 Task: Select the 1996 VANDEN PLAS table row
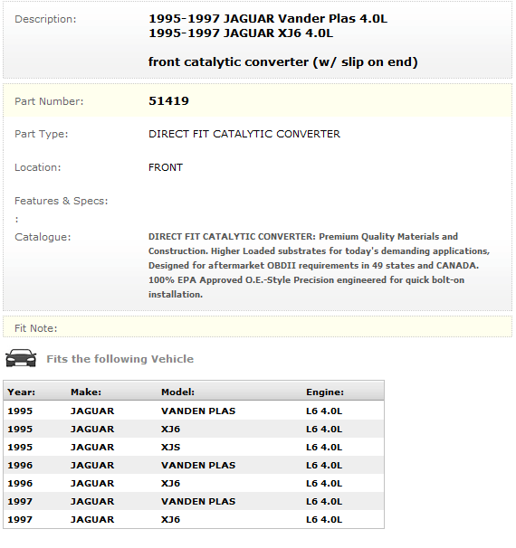click(194, 466)
